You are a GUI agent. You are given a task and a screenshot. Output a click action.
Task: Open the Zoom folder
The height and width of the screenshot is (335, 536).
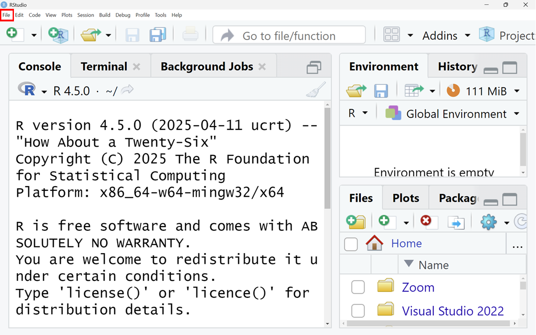coord(418,288)
